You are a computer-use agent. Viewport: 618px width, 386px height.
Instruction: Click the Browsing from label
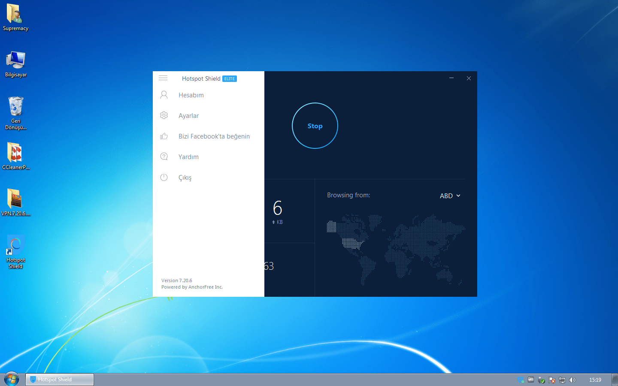348,195
